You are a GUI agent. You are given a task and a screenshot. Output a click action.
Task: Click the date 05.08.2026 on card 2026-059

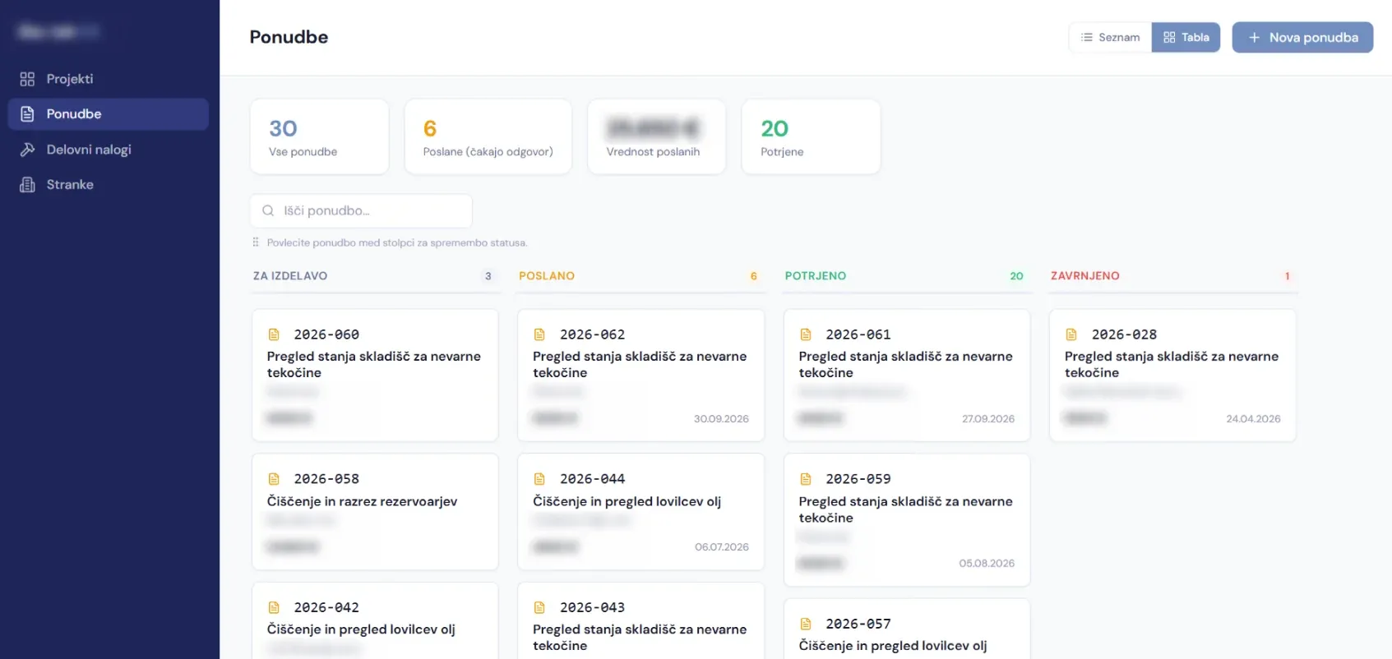(987, 564)
